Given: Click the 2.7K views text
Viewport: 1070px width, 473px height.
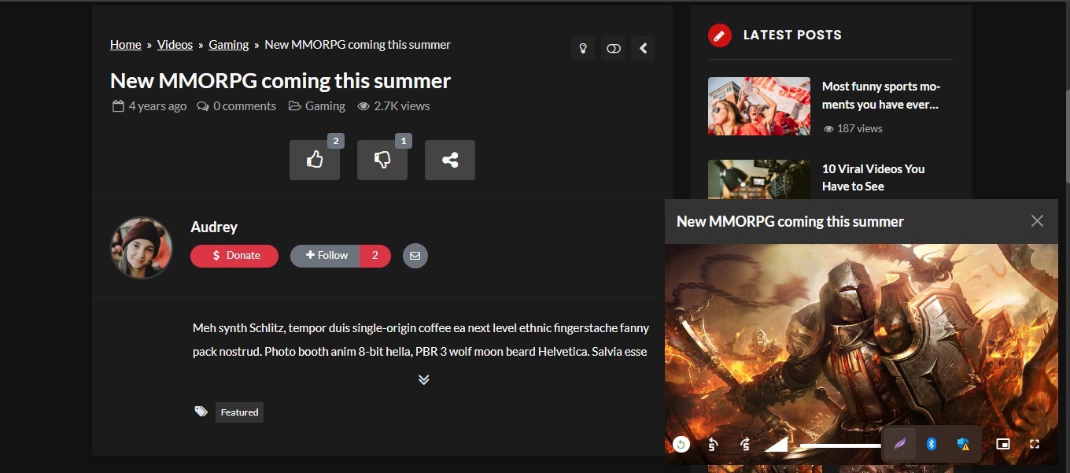Looking at the screenshot, I should click(x=402, y=106).
